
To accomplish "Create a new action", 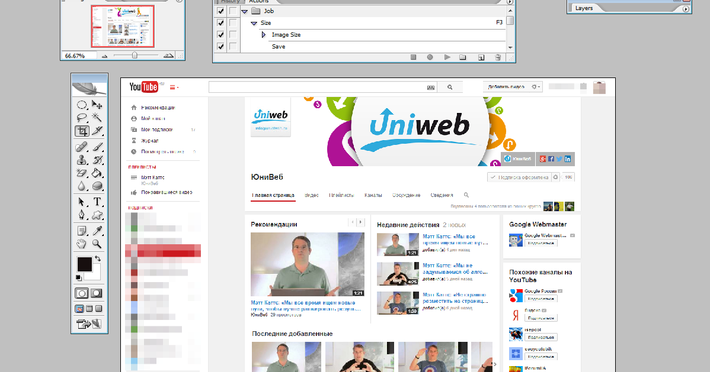I will point(481,57).
